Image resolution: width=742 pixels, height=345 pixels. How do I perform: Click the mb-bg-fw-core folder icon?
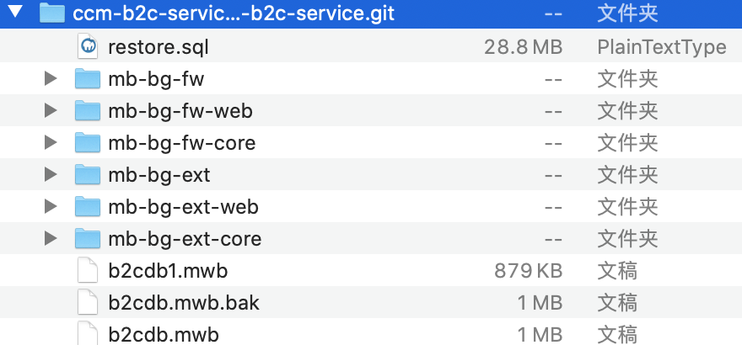tap(88, 142)
